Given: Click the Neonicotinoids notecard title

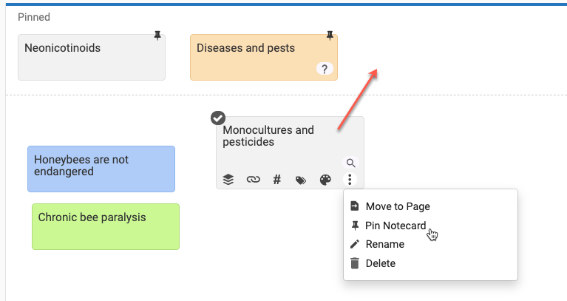Looking at the screenshot, I should click(x=62, y=48).
